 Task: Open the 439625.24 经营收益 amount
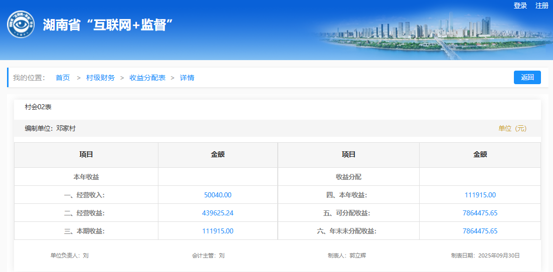point(218,213)
